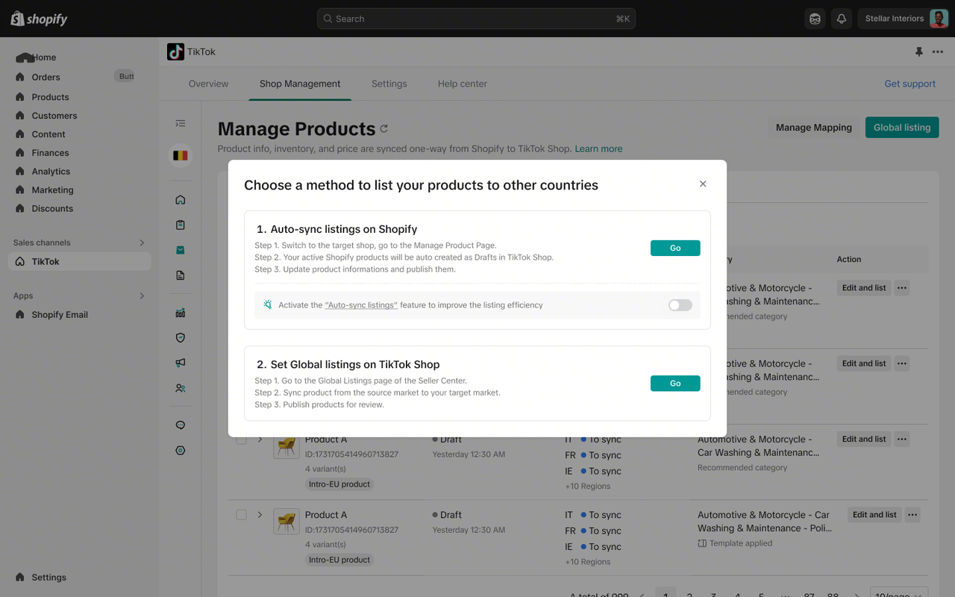Click the shield icon in TikTok sidebar
This screenshot has width=955, height=597.
[x=180, y=338]
